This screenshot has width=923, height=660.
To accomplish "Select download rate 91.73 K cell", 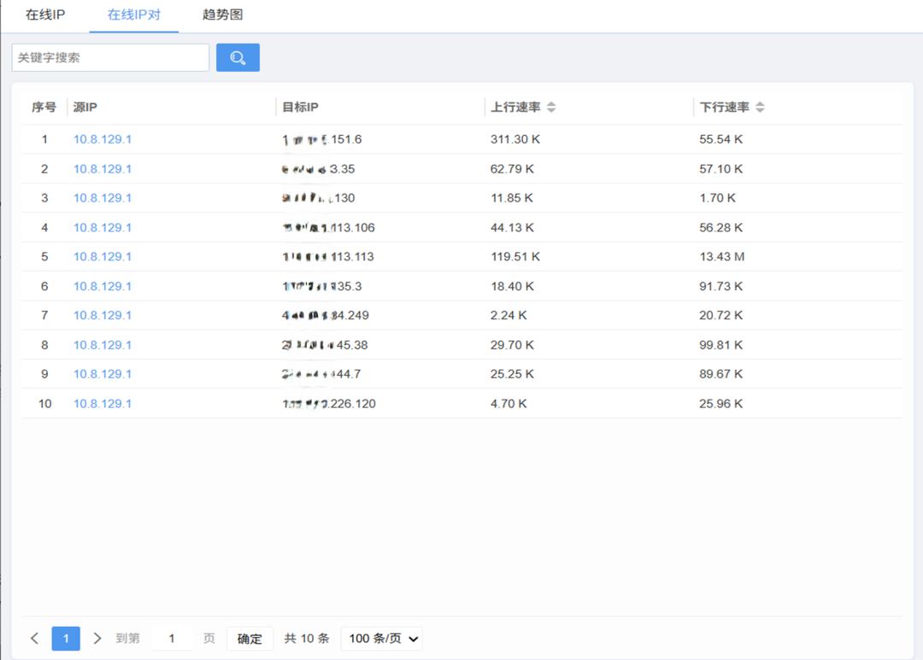I will (x=721, y=287).
